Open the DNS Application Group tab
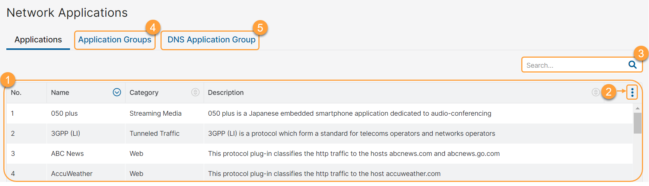The image size is (649, 186). [x=211, y=40]
